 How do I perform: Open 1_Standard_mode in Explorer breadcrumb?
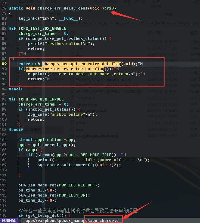click(x=76, y=23)
